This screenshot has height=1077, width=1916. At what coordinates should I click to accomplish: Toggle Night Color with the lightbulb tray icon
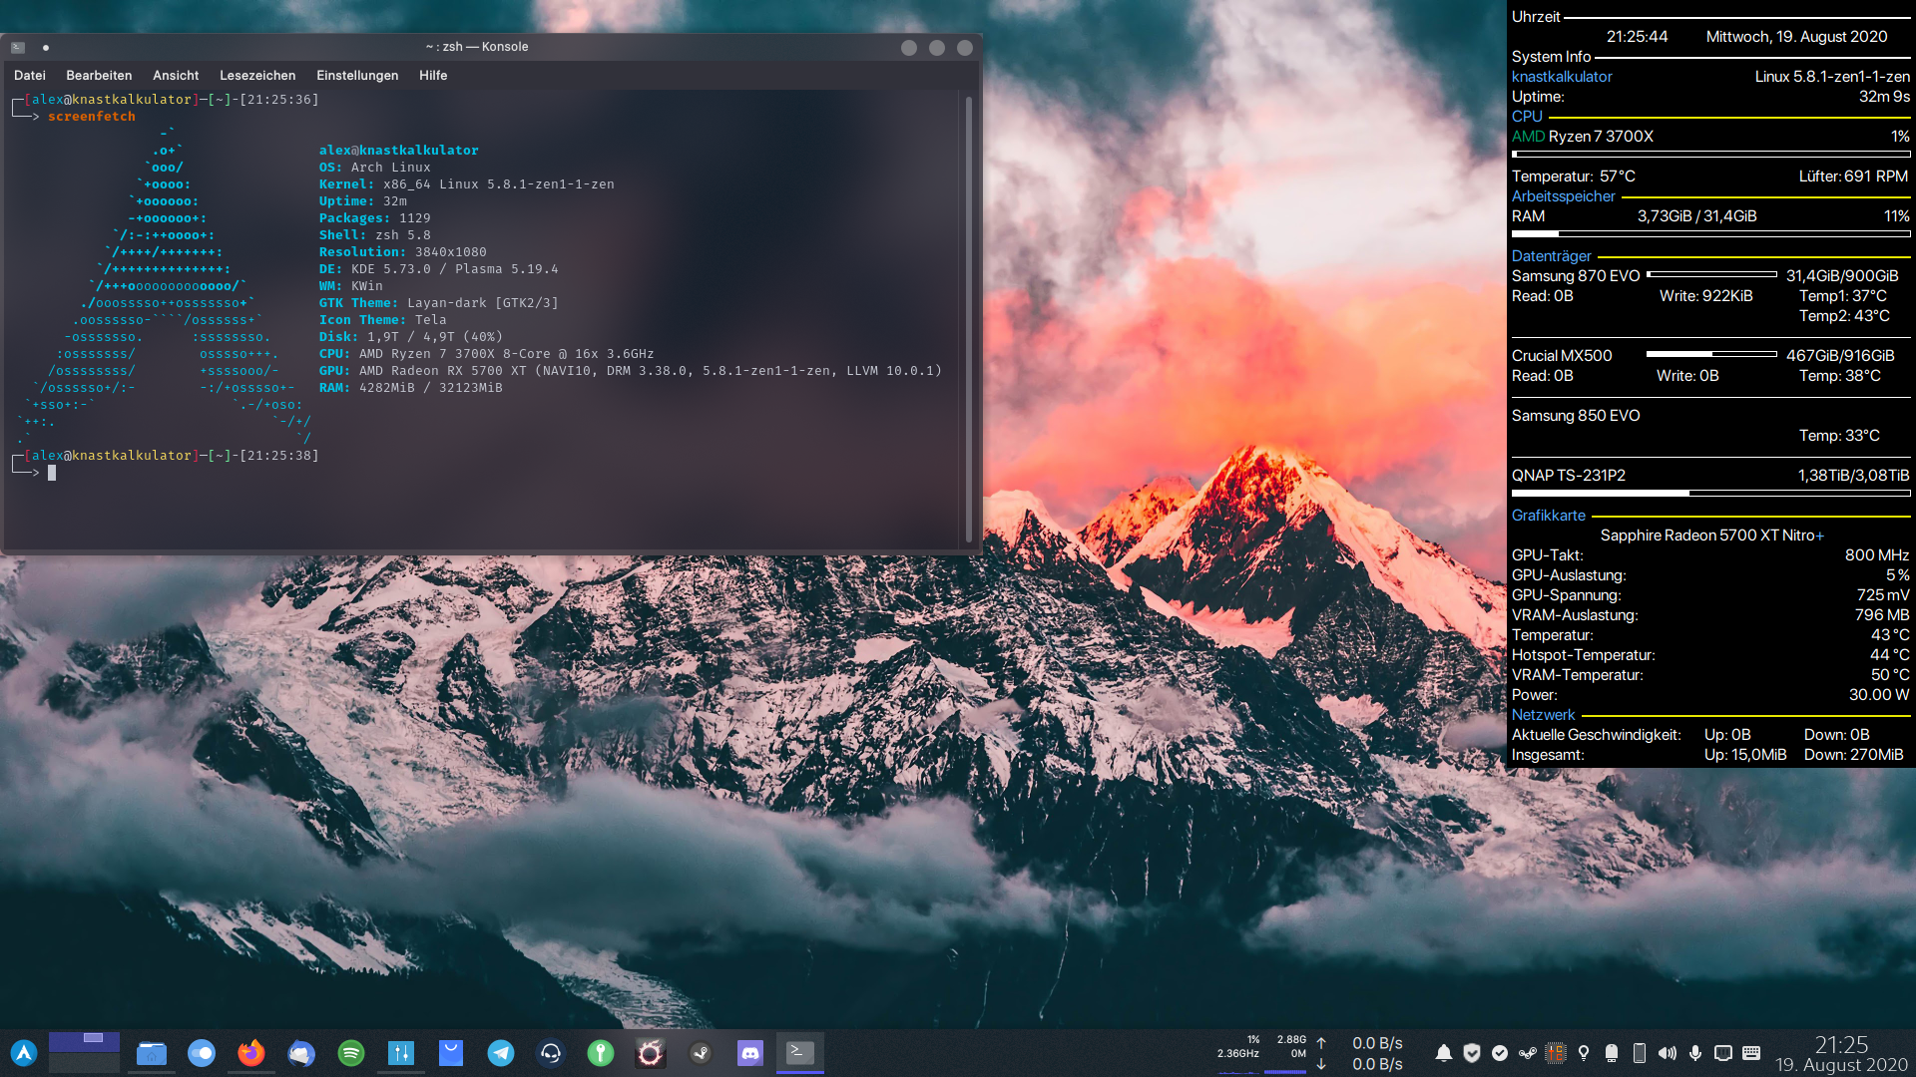point(1584,1052)
